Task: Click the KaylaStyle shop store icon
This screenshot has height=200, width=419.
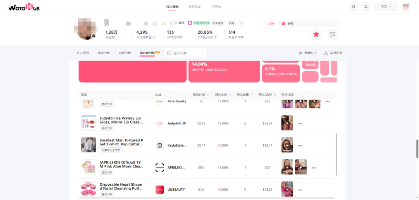Action: point(160,145)
